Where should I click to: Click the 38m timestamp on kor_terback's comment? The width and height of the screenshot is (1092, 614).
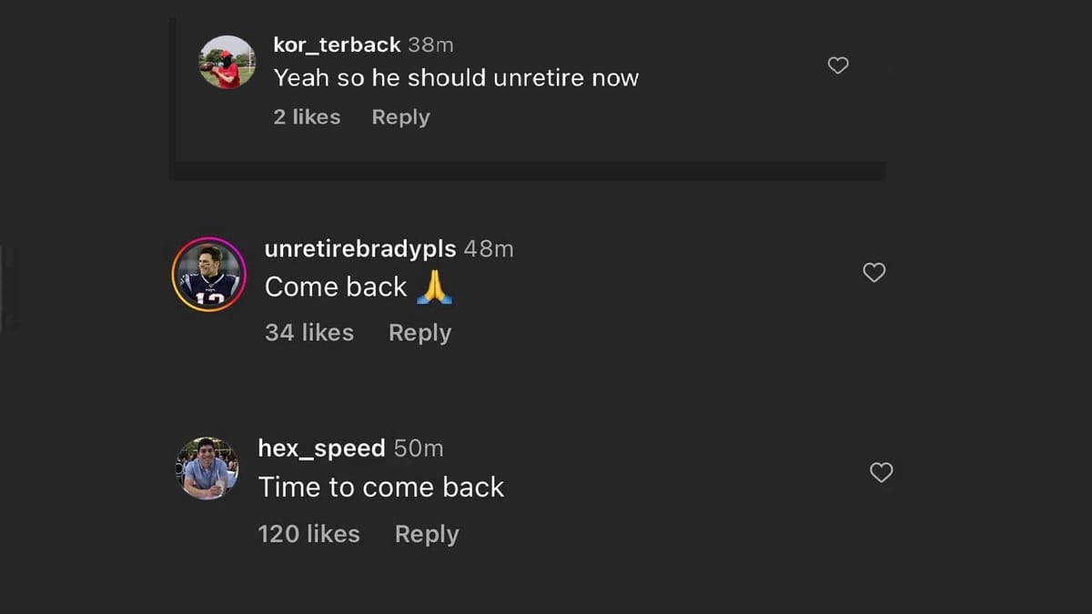[x=430, y=45]
